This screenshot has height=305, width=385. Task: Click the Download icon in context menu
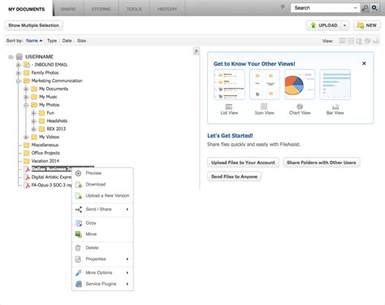click(79, 185)
